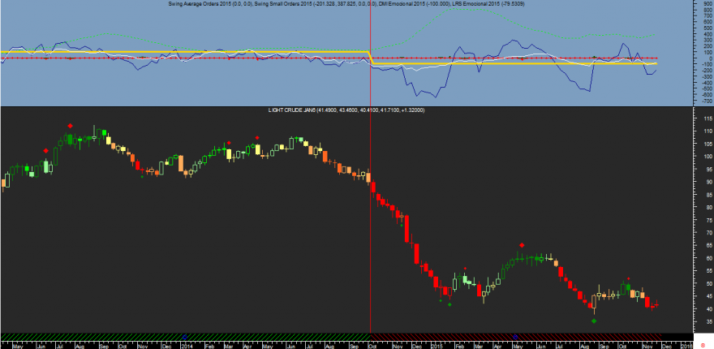
Task: Click the red diamond above the March 2014 candles
Action: pos(229,143)
